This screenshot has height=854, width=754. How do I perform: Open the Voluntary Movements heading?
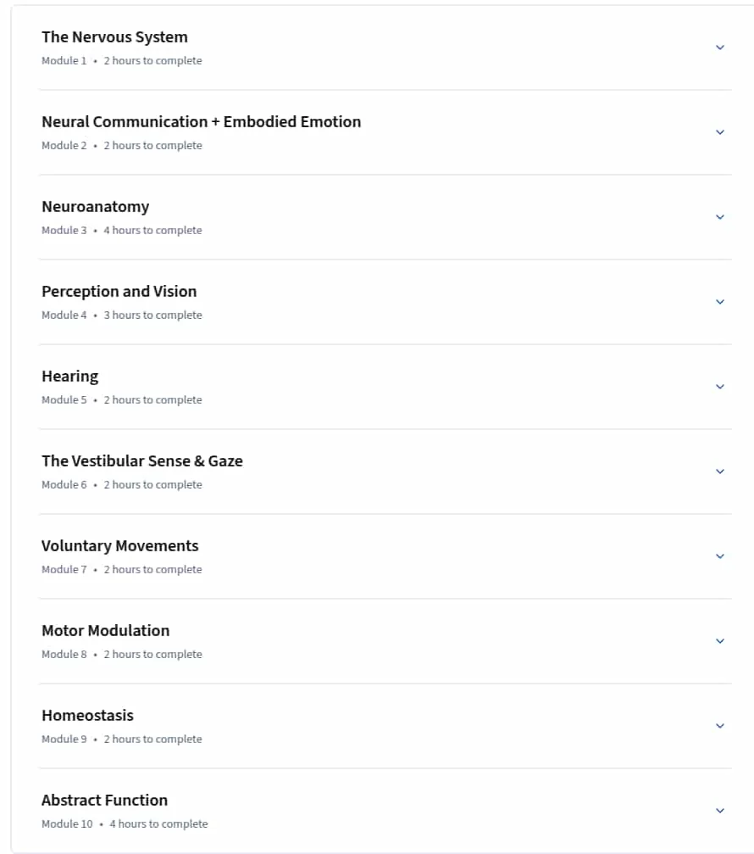(x=120, y=546)
